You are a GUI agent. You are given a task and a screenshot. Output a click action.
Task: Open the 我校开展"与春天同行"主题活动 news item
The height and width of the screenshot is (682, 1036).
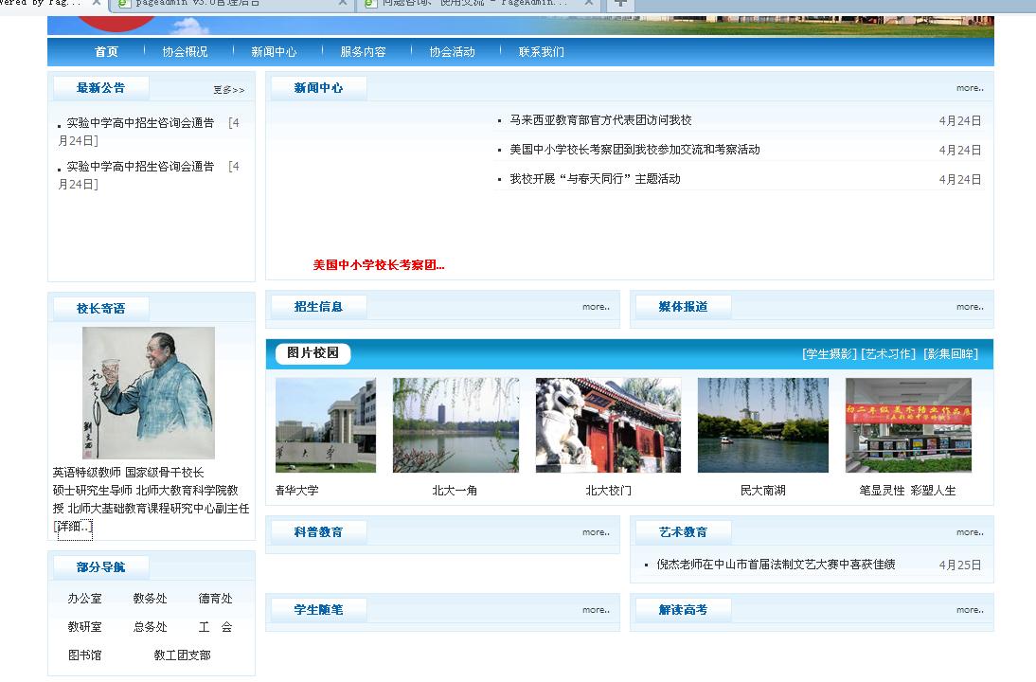coord(595,179)
